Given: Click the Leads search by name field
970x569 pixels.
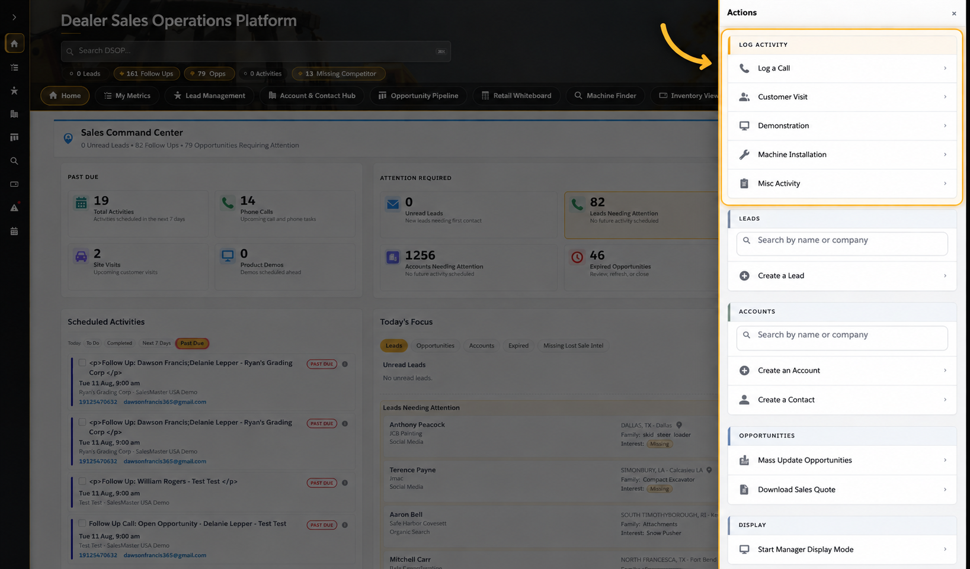Looking at the screenshot, I should (842, 243).
